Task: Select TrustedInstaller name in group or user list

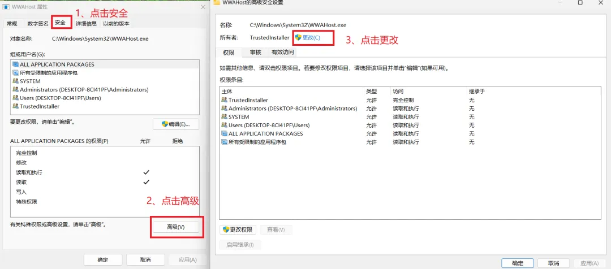Action: tap(40, 106)
